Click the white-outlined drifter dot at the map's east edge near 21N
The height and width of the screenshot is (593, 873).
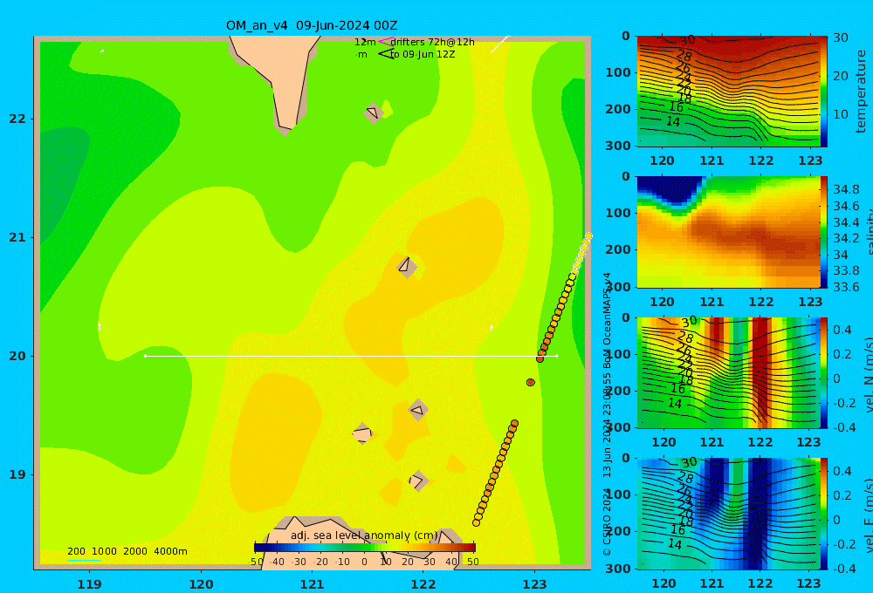pyautogui.click(x=588, y=236)
